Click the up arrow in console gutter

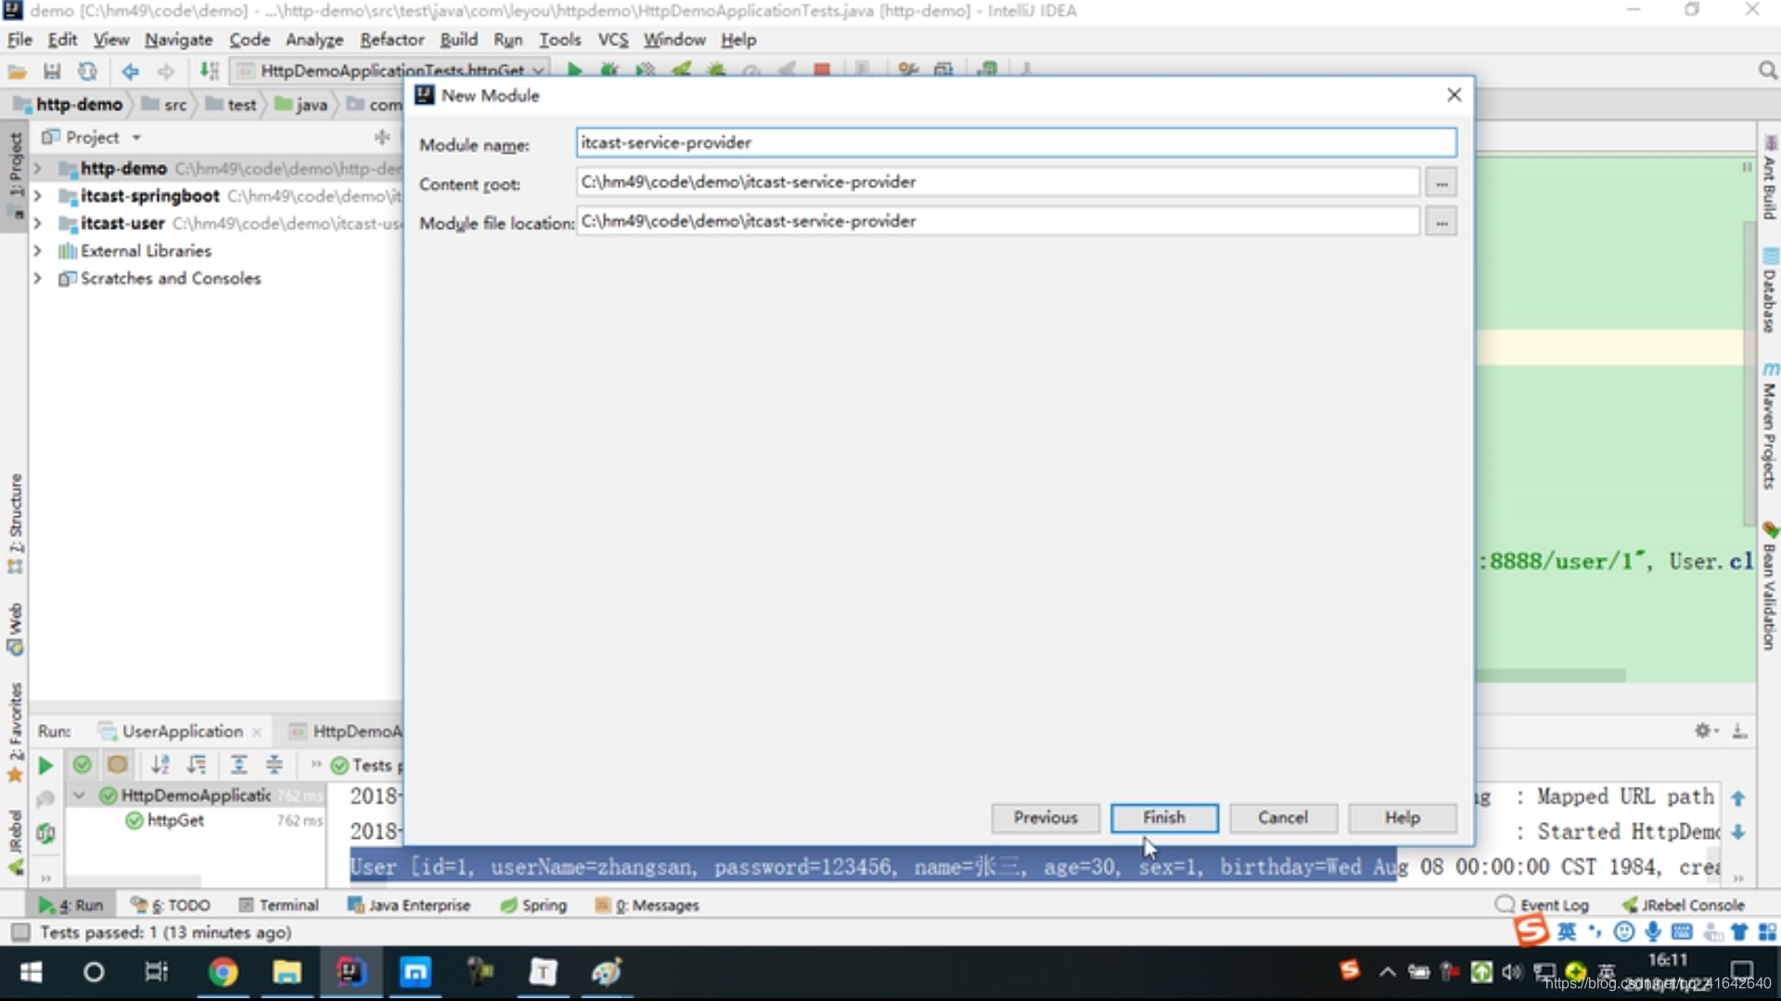coord(1738,798)
